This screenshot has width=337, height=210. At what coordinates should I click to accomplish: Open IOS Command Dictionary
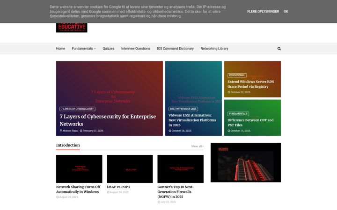(x=175, y=49)
